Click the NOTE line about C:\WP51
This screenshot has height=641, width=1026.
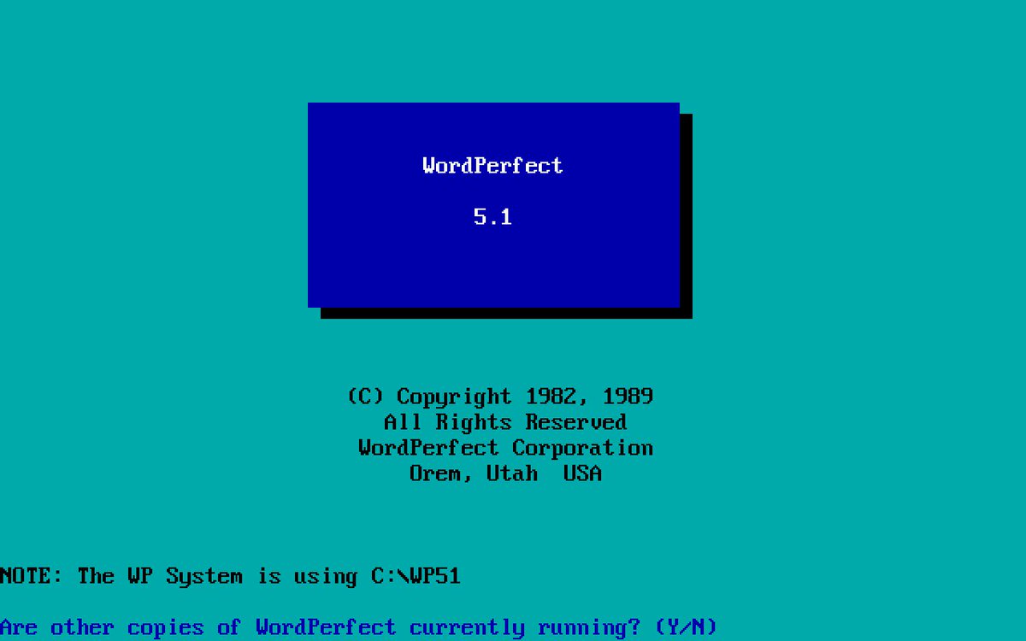tap(231, 576)
